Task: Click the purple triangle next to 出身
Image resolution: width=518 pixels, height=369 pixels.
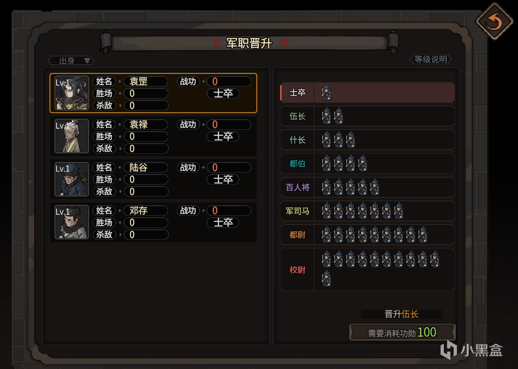Action: [87, 61]
